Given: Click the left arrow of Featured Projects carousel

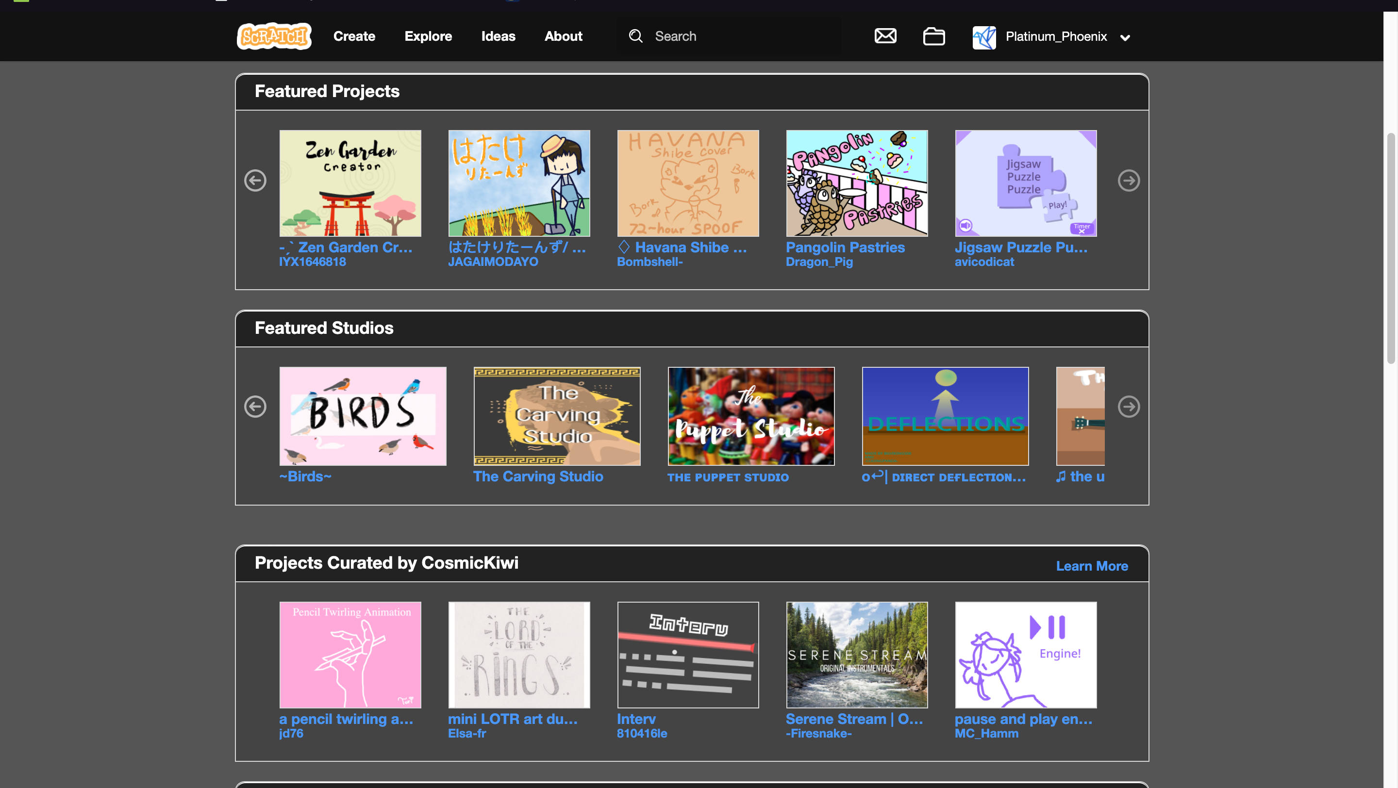Looking at the screenshot, I should pos(255,181).
